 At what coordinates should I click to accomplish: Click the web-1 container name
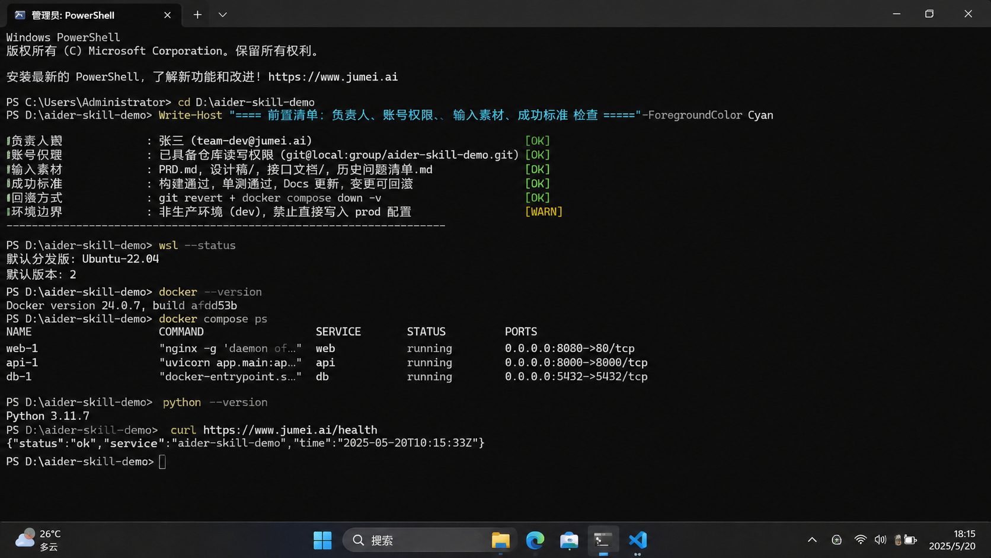tap(22, 349)
